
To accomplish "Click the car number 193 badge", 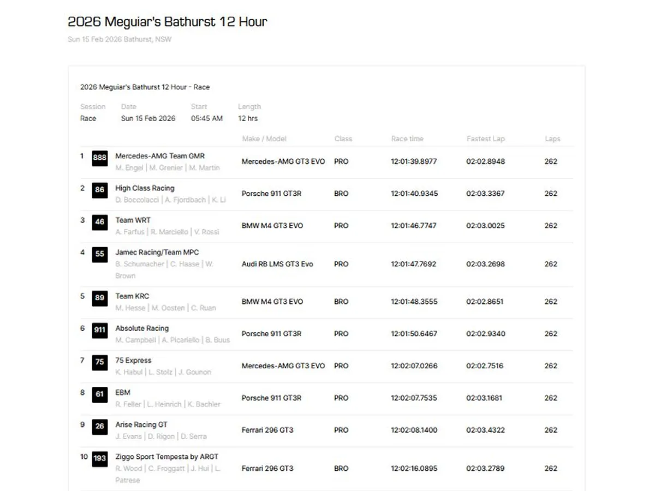I will [x=100, y=458].
